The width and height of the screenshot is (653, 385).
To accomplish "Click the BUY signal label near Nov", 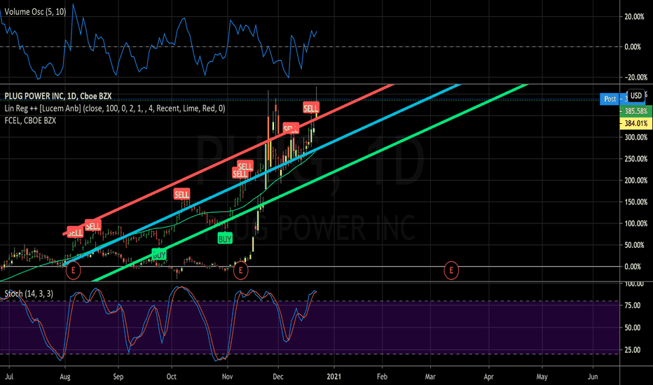I will coord(225,239).
